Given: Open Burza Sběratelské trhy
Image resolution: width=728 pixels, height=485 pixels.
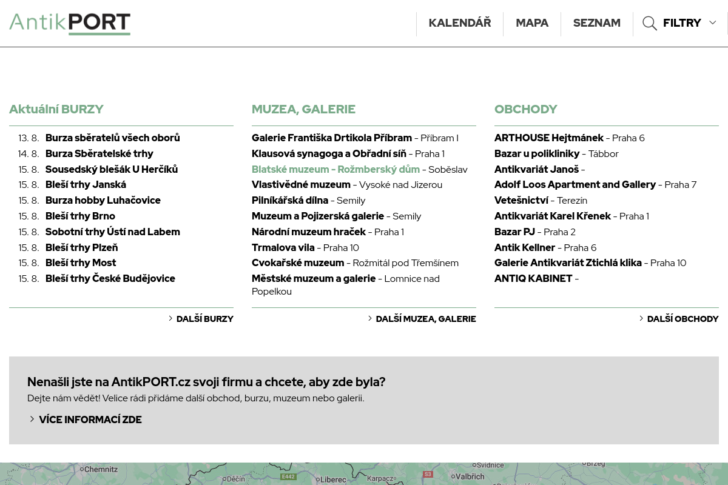Looking at the screenshot, I should pyautogui.click(x=99, y=153).
